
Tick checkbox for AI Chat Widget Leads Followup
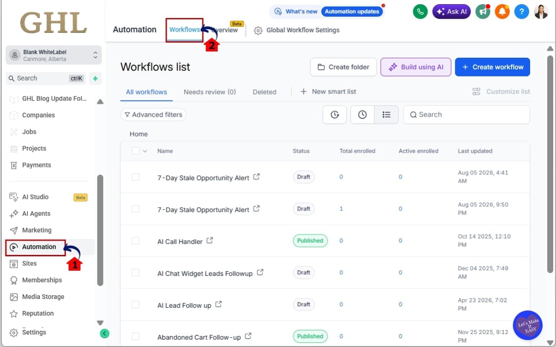[135, 273]
